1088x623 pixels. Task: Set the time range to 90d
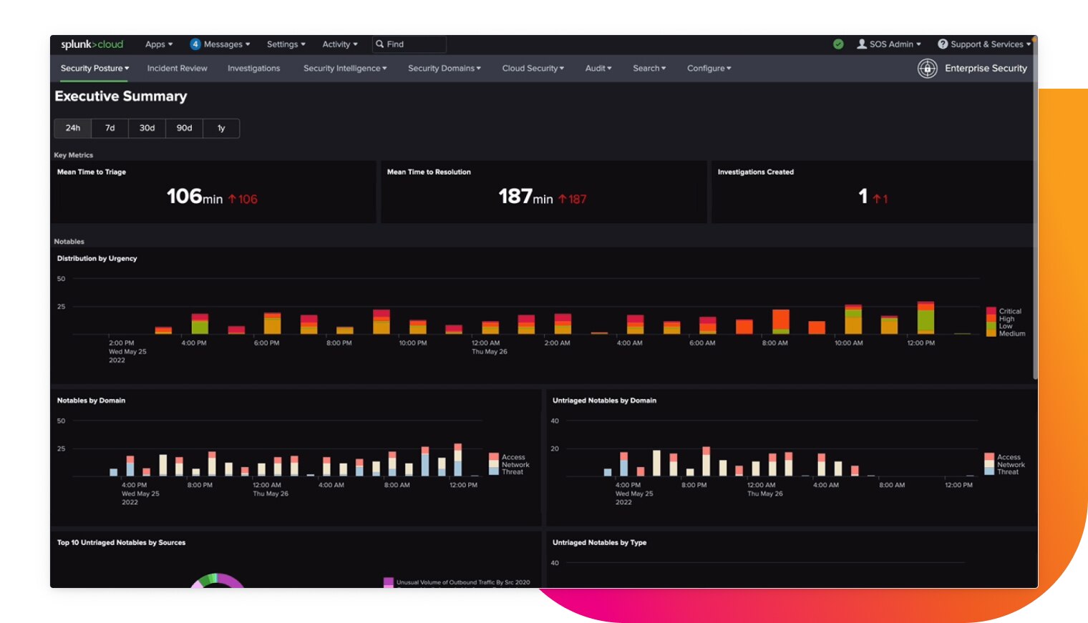click(184, 128)
